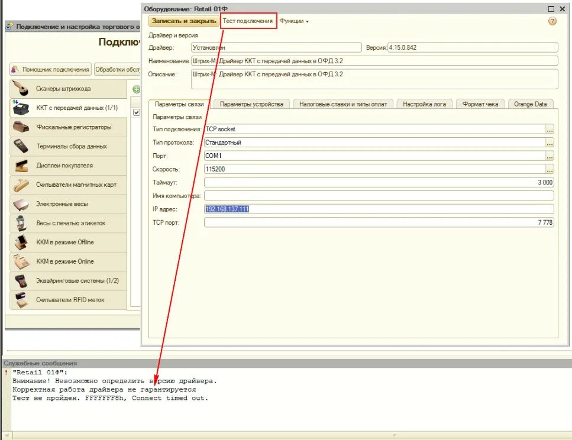The width and height of the screenshot is (572, 440).
Task: Select Эквайринговые системы (1/2) category
Action: pyautogui.click(x=68, y=280)
